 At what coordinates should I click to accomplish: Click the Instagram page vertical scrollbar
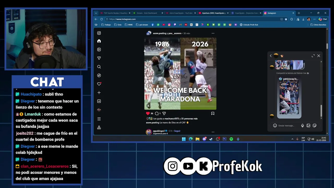click(327, 46)
